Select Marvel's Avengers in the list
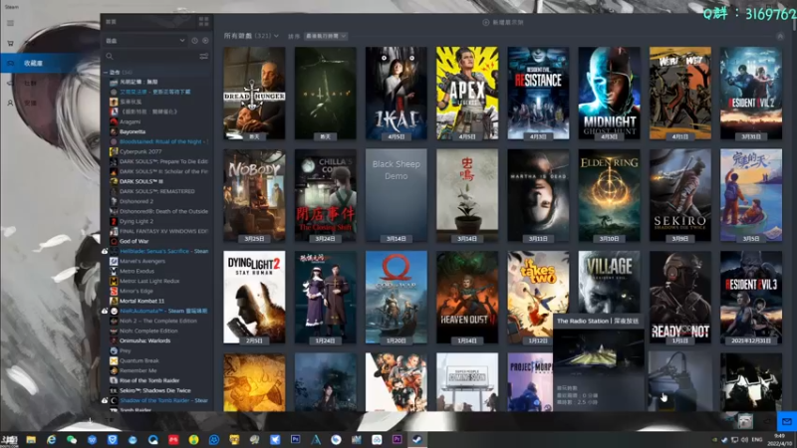The width and height of the screenshot is (797, 448). 142,261
